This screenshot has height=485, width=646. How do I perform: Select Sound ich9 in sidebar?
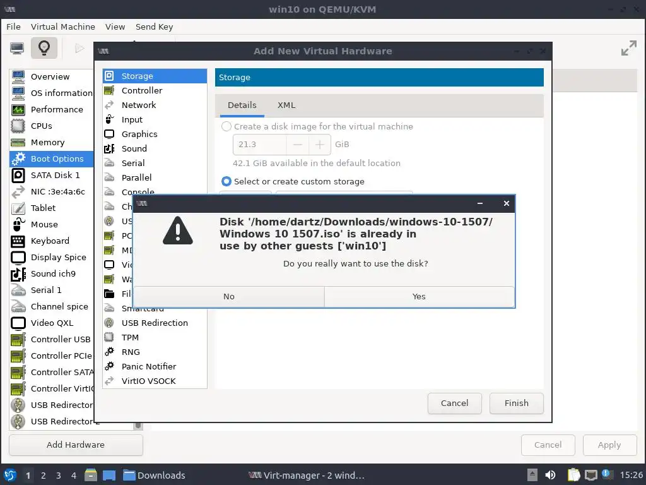tap(53, 274)
